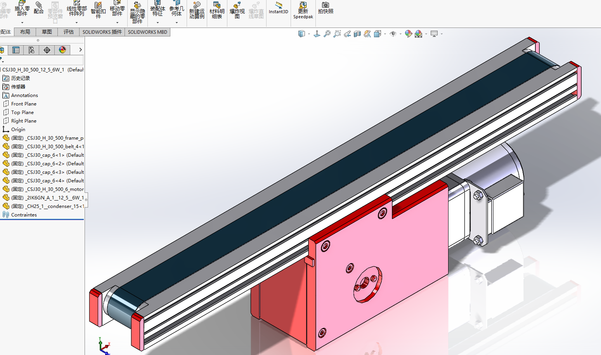Expand the manager pane tabs chevron
The width and height of the screenshot is (601, 355).
coord(80,50)
